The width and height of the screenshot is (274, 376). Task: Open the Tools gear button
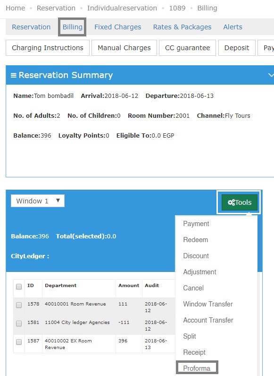[240, 202]
